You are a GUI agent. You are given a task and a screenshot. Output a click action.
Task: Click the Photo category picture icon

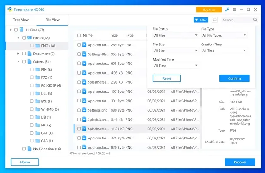30,37
